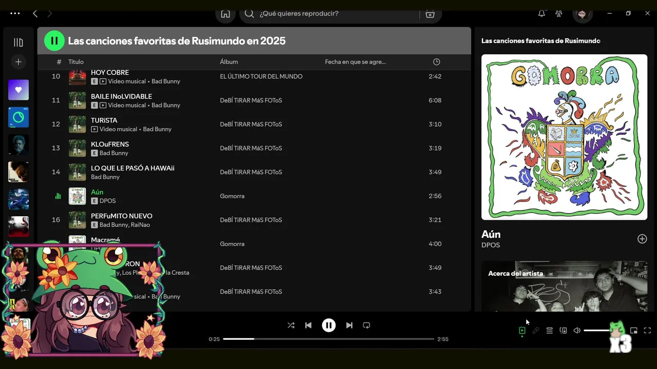Sort by Fecha en que se agregó column

point(355,62)
